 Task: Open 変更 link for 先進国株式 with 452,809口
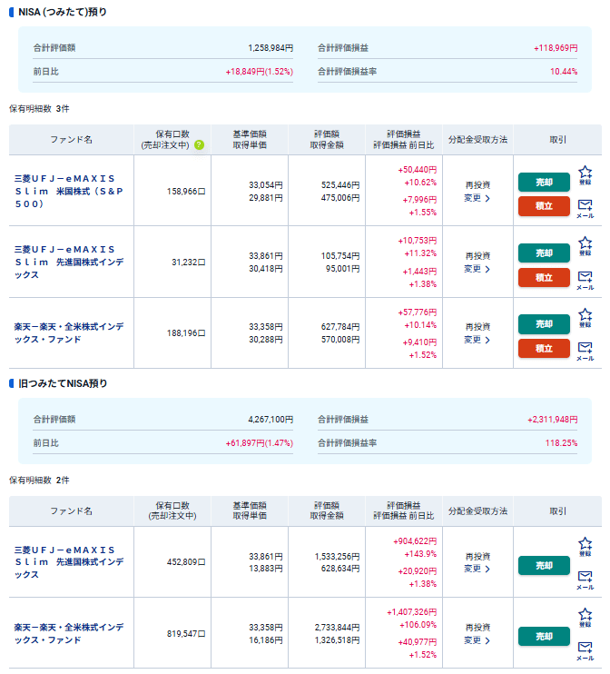point(477,570)
